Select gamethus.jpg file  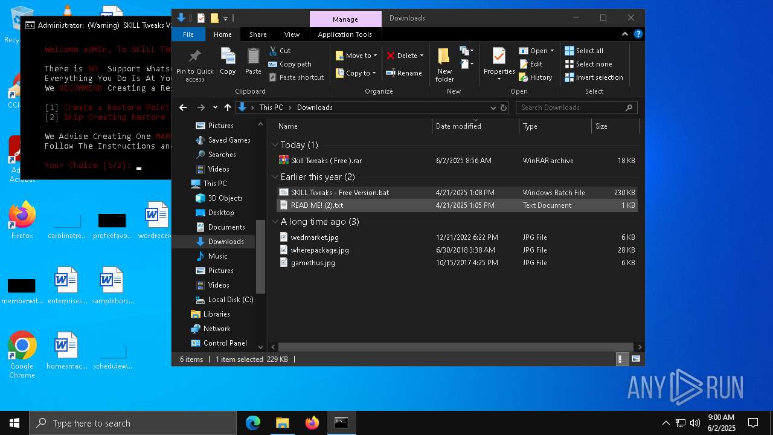pyautogui.click(x=457, y=263)
